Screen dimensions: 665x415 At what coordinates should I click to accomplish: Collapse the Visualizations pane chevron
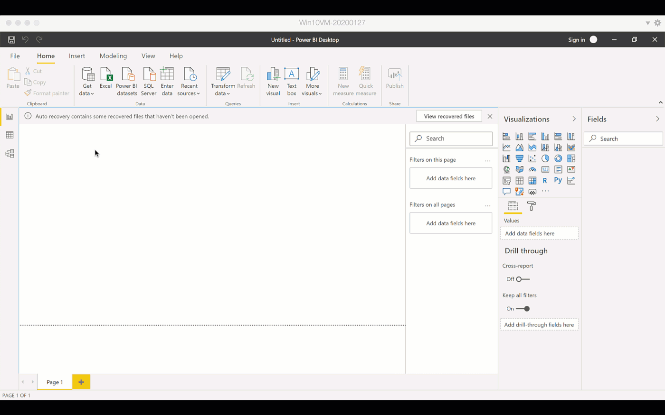(x=574, y=119)
